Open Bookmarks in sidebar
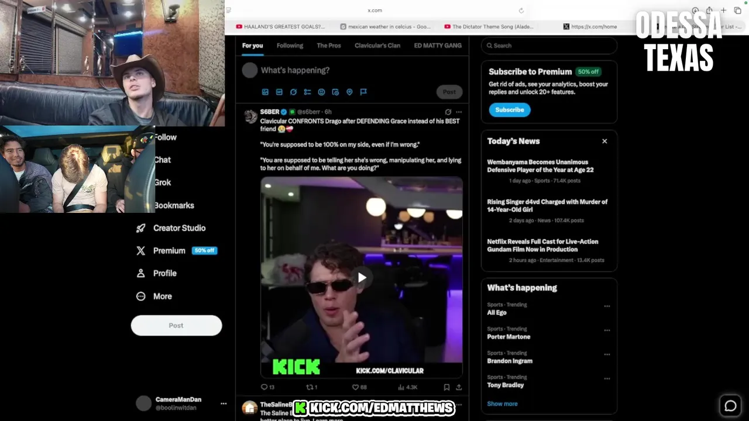 (174, 205)
